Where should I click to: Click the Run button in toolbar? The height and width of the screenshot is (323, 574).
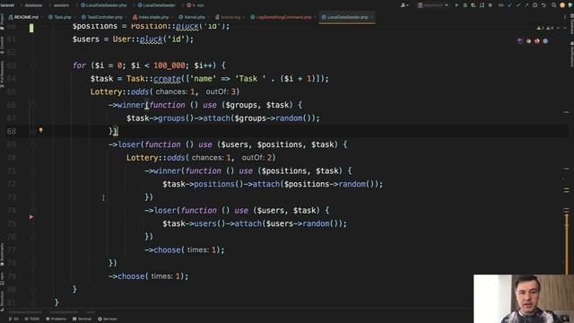tap(457, 5)
